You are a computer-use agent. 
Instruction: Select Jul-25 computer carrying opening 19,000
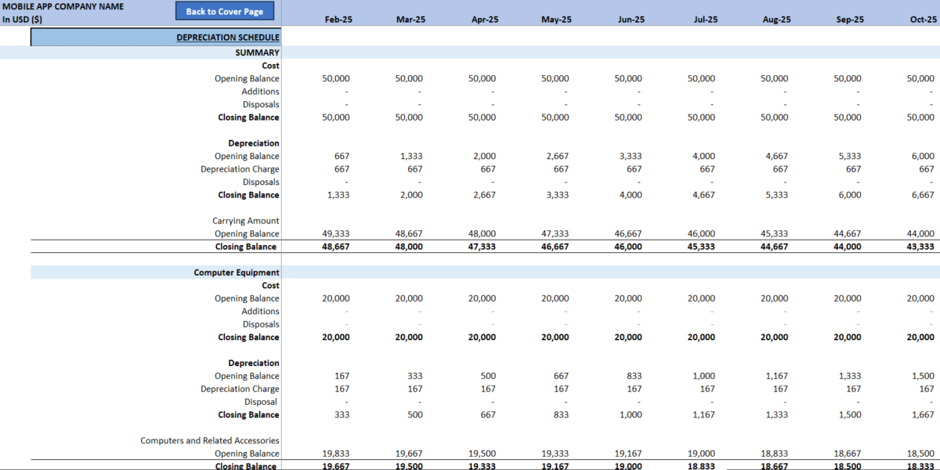pos(701,454)
